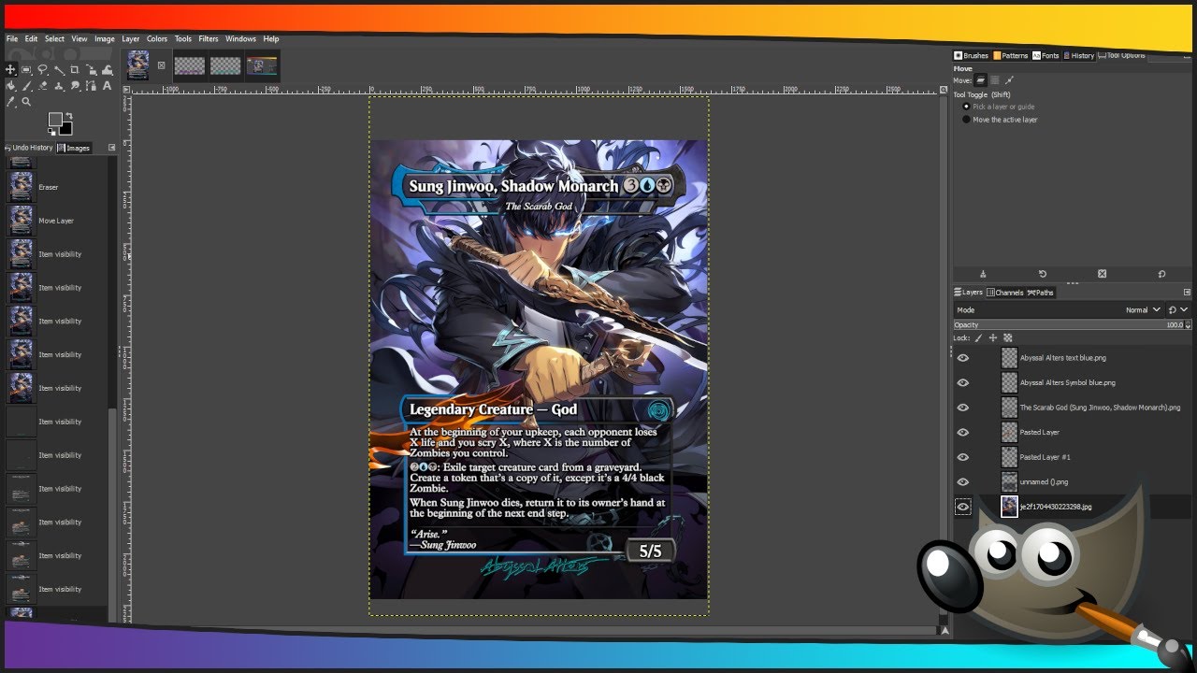Toggle visibility of Pasted Layer

(x=962, y=432)
